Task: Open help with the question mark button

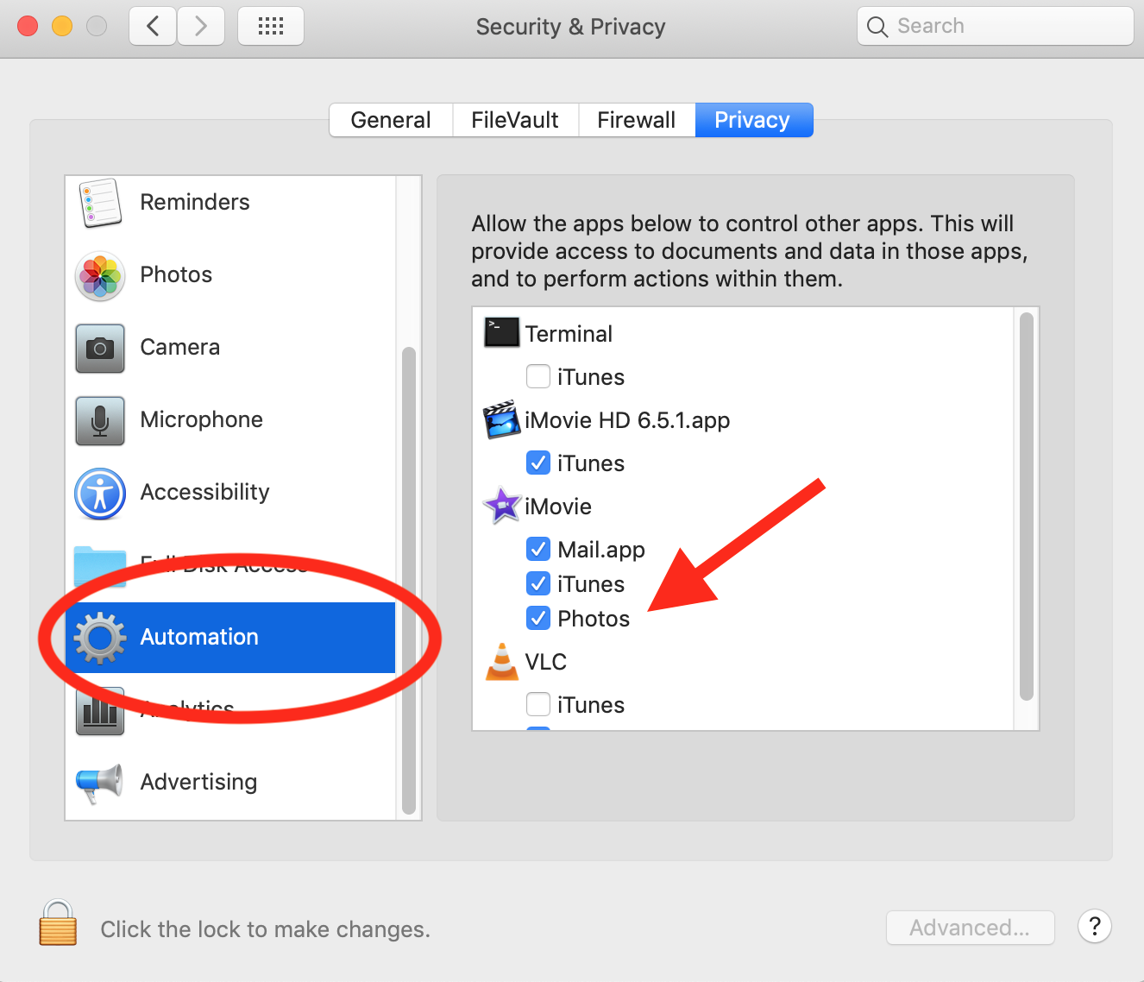Action: pos(1095,927)
